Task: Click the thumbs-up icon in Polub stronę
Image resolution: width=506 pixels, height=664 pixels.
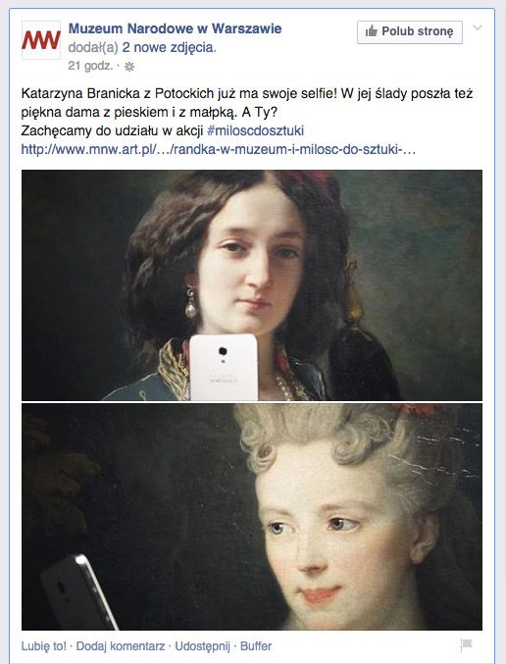Action: click(372, 31)
